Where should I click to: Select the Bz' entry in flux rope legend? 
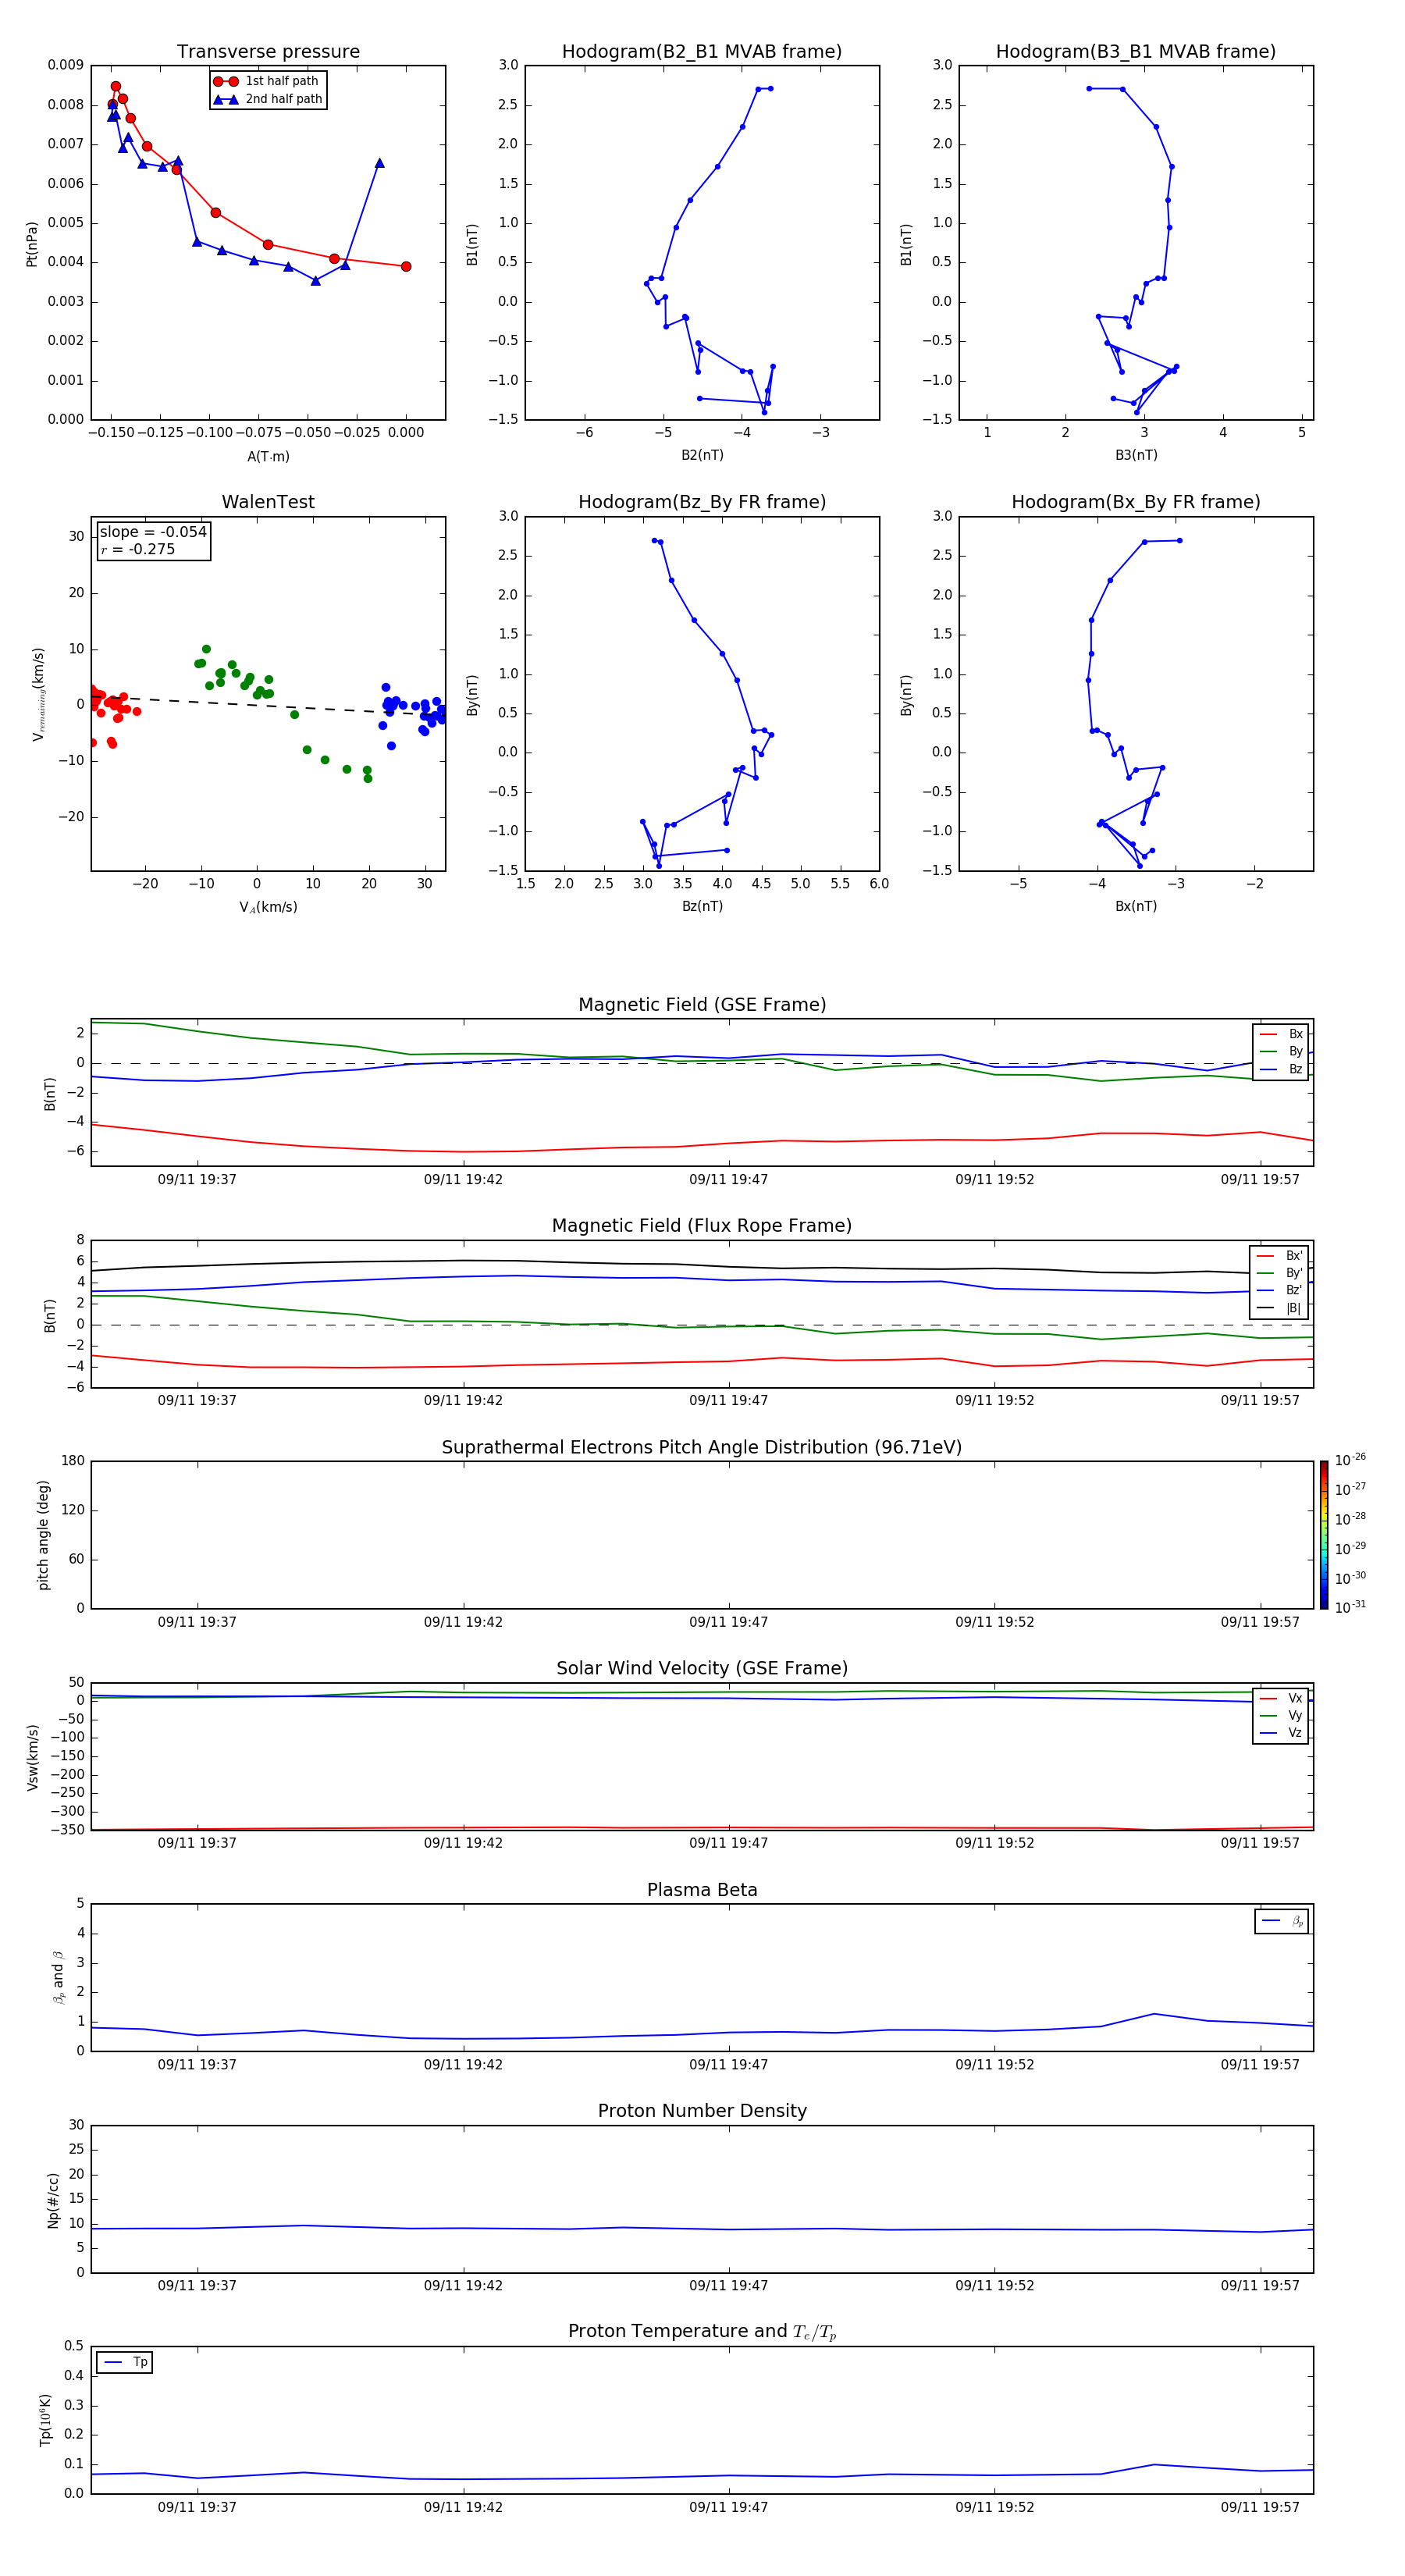point(1280,1291)
